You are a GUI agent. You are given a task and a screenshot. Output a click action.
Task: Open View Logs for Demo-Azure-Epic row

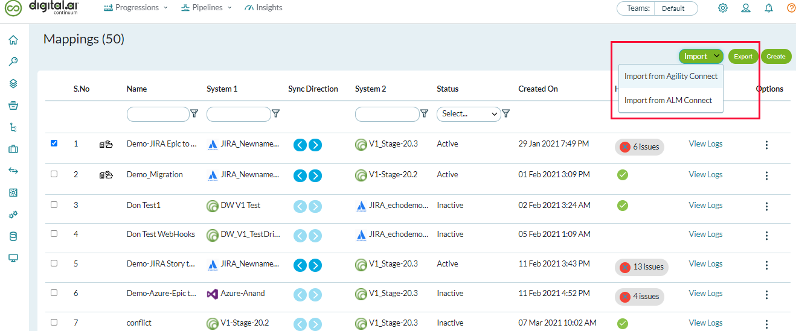(705, 293)
